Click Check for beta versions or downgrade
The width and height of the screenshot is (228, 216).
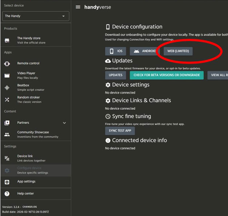[x=167, y=75]
